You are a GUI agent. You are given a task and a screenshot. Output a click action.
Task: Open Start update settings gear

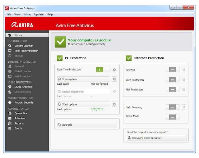(114, 104)
